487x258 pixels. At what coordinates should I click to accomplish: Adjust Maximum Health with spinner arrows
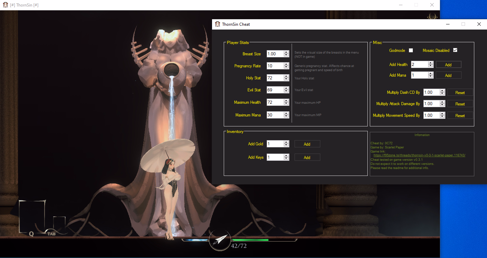(x=286, y=102)
